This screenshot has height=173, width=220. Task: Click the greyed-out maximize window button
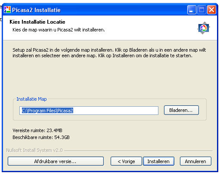click(x=201, y=10)
